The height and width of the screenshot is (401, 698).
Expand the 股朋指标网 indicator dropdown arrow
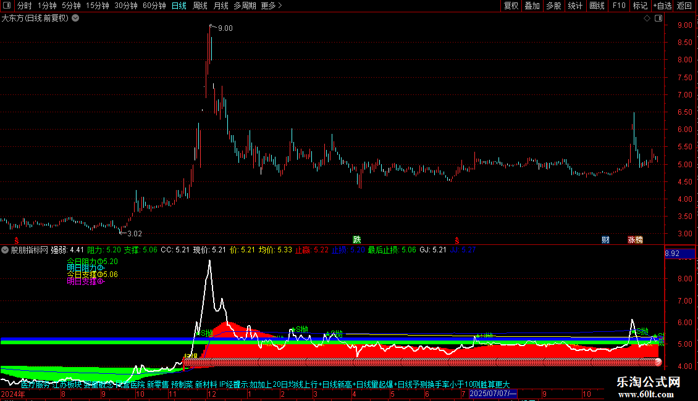5,250
